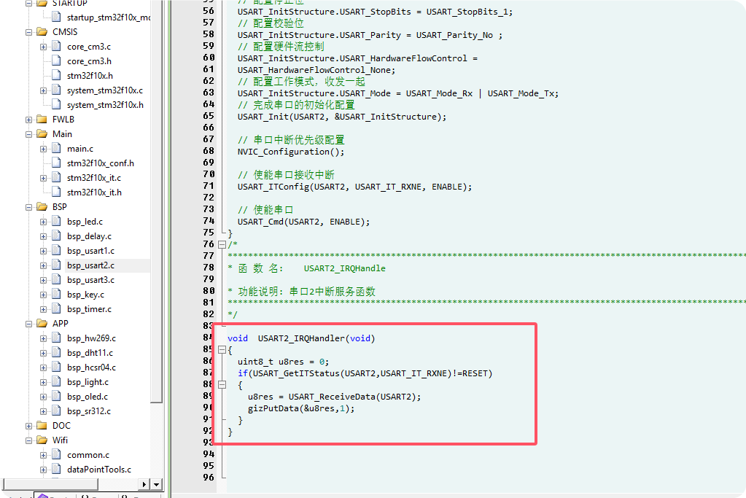Expand the FWLB folder

point(29,120)
